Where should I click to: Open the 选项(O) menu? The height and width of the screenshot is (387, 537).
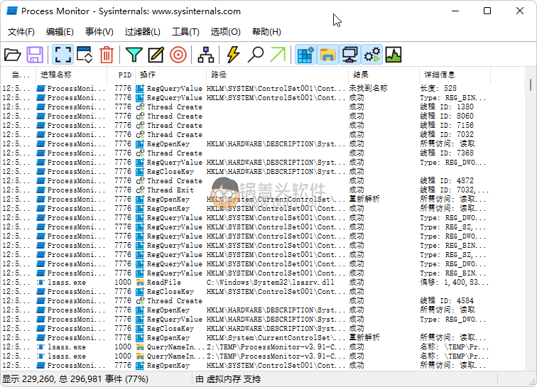coord(226,32)
